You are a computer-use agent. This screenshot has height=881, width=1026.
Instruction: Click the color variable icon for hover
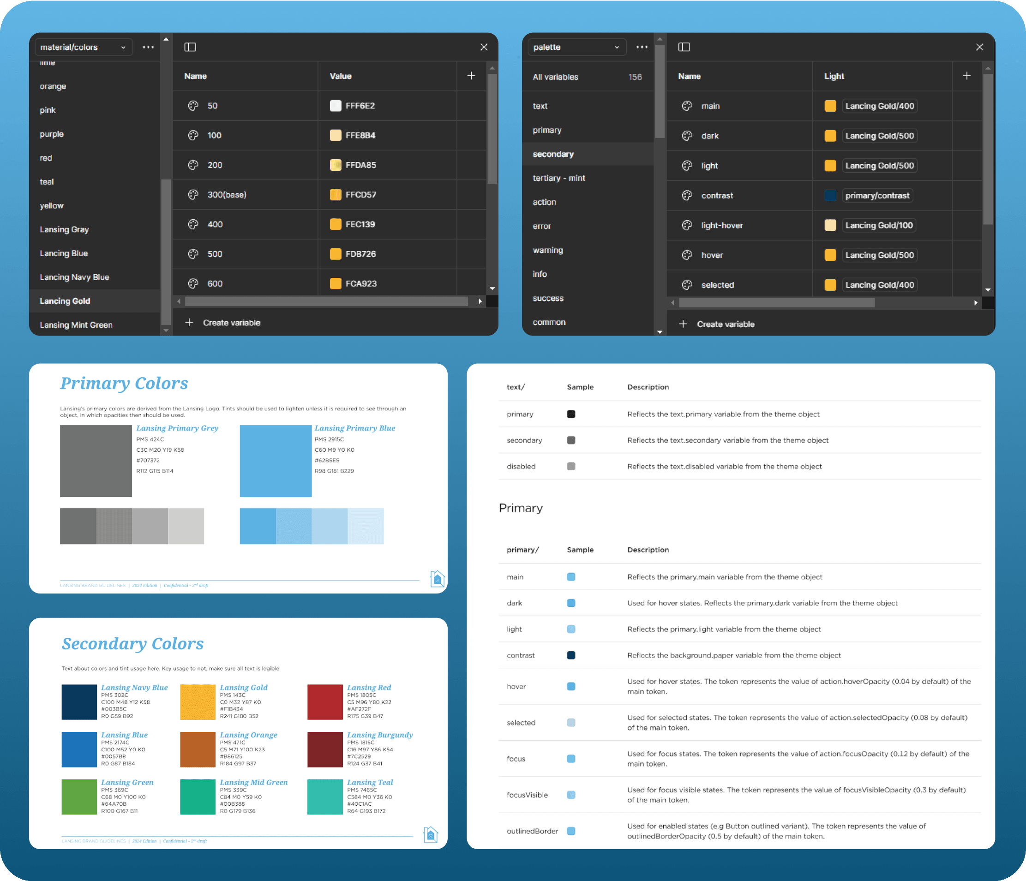tap(687, 255)
